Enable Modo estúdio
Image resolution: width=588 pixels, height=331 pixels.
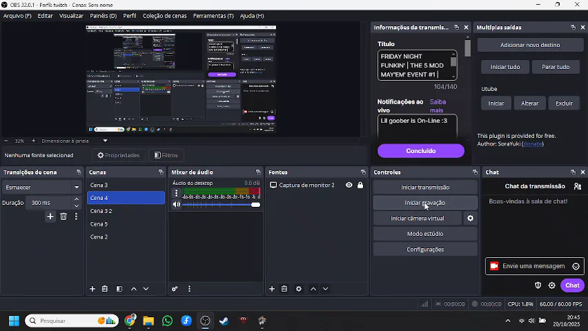tap(425, 234)
